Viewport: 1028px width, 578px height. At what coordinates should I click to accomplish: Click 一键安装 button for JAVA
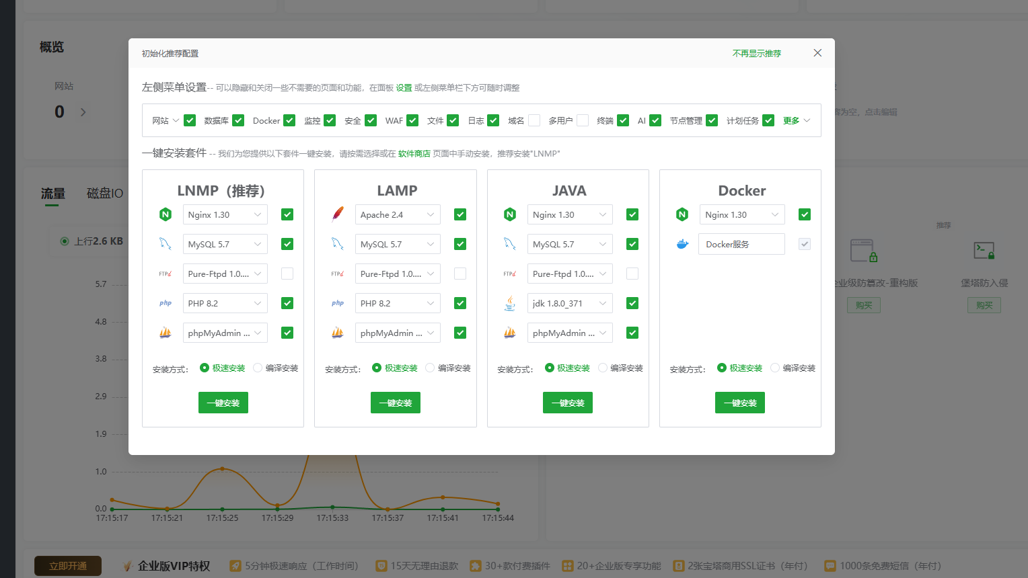pyautogui.click(x=568, y=403)
